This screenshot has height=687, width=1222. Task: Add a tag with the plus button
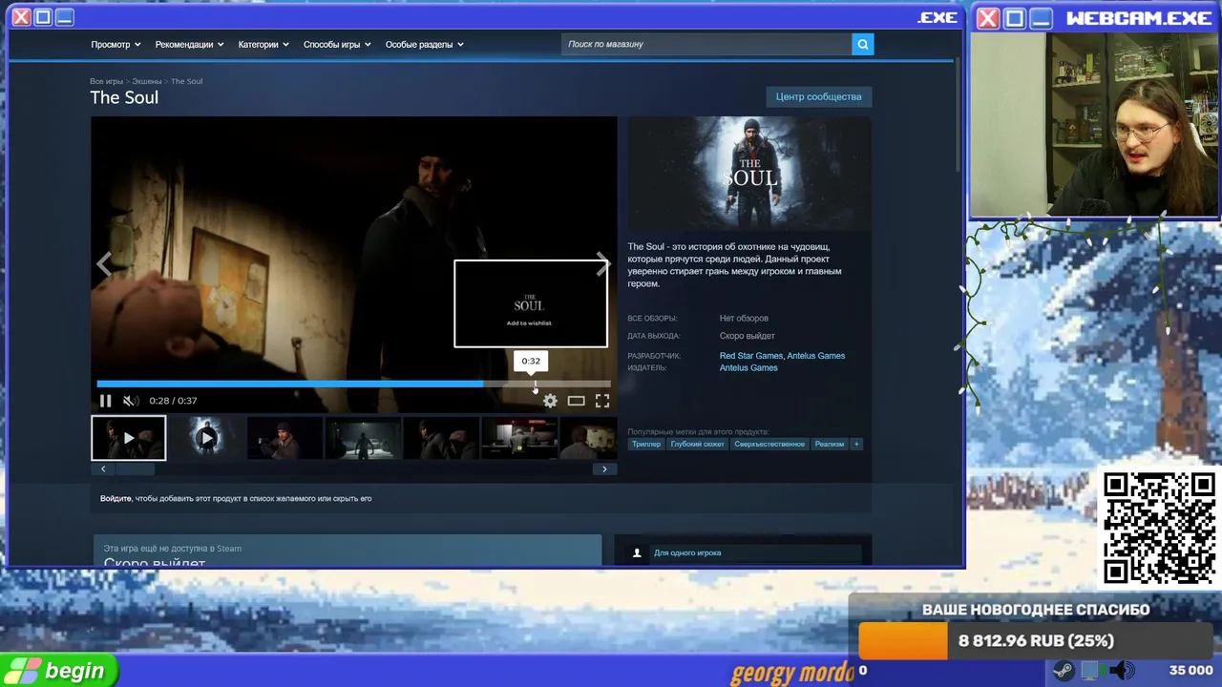[x=855, y=444]
